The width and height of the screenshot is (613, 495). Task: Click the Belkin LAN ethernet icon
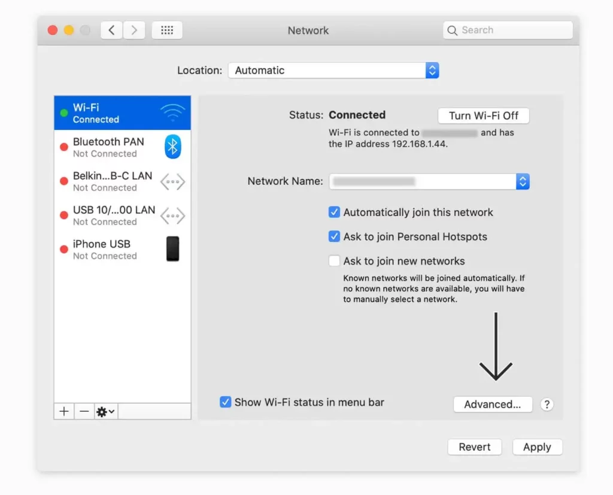172,181
